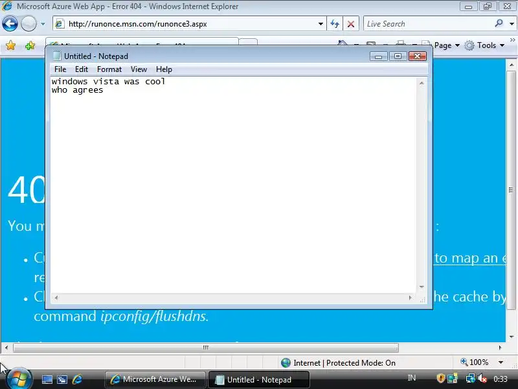The height and width of the screenshot is (389, 518).
Task: Open the recent pages dropdown arrow
Action: (x=43, y=24)
